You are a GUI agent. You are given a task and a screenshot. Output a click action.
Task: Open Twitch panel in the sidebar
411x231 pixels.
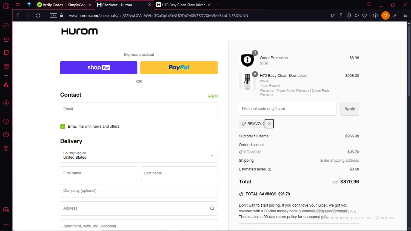[x=6, y=53]
